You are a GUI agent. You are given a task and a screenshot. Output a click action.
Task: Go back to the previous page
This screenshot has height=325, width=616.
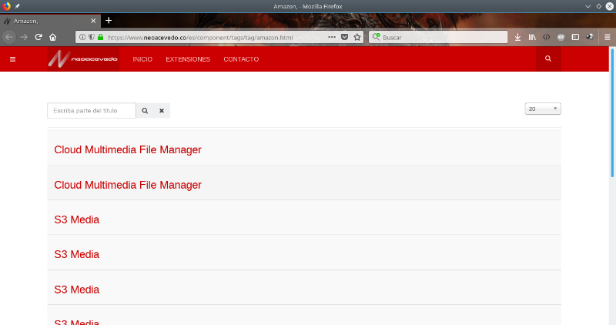pos(9,37)
